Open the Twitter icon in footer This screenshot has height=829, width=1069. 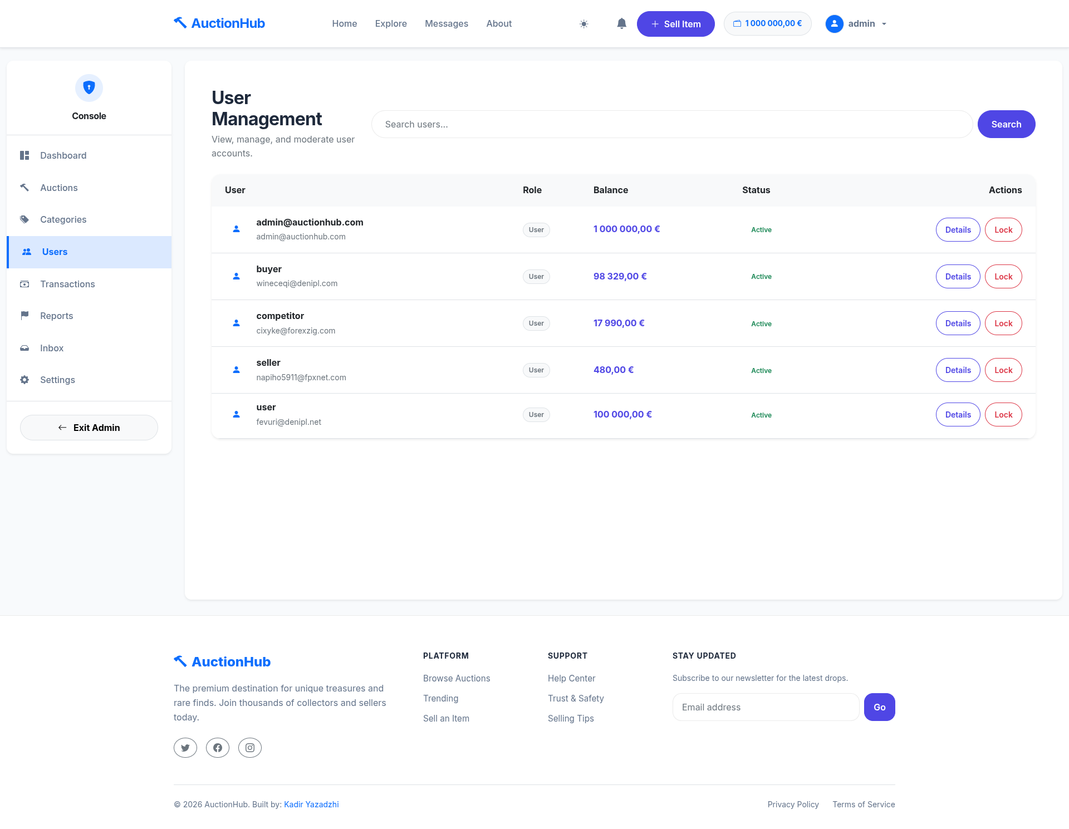click(x=185, y=748)
